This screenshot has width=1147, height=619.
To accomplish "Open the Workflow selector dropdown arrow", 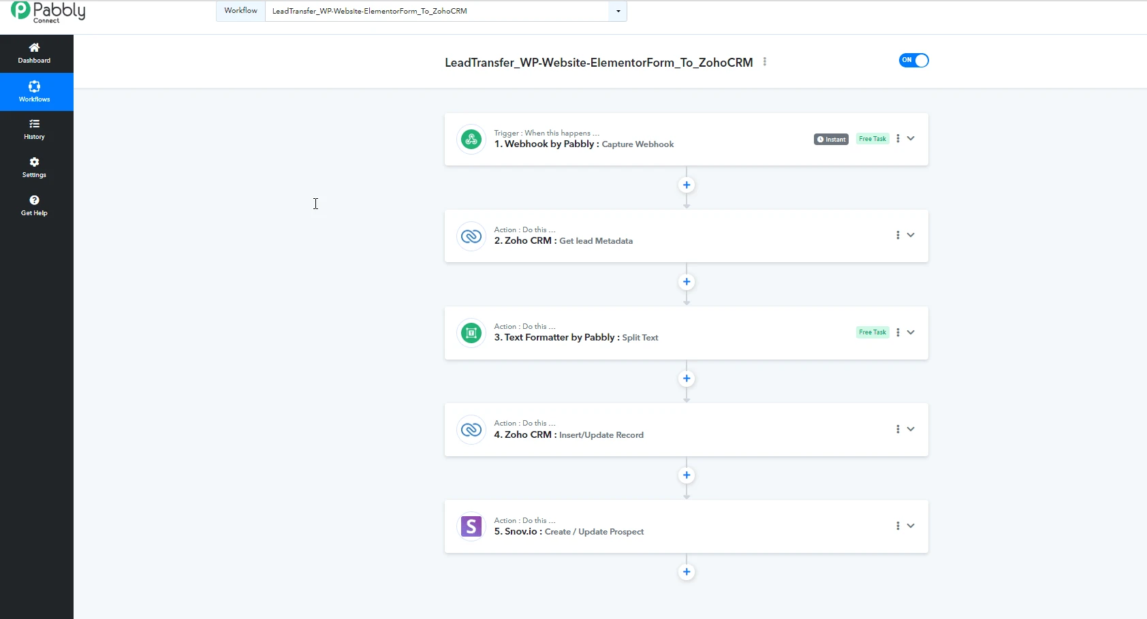I will tap(618, 11).
